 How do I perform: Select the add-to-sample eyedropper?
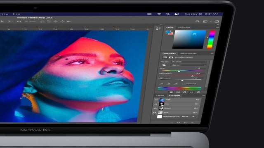point(168,83)
